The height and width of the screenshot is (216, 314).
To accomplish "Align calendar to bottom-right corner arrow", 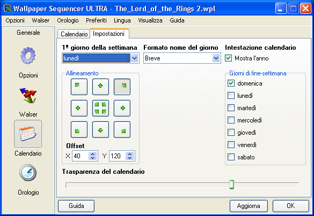I will click(x=122, y=129).
